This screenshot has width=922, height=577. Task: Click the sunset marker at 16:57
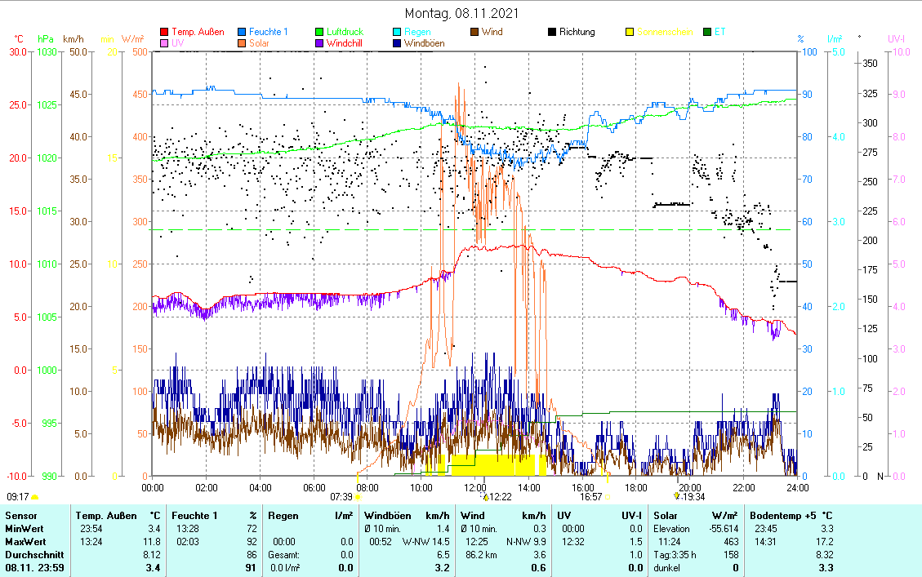tap(608, 496)
